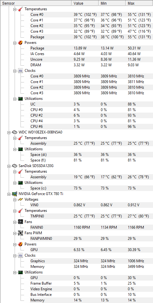Collapse the WDC WD10EZEX-00BN5A0 node
The width and height of the screenshot is (153, 303).
pos(8,133)
